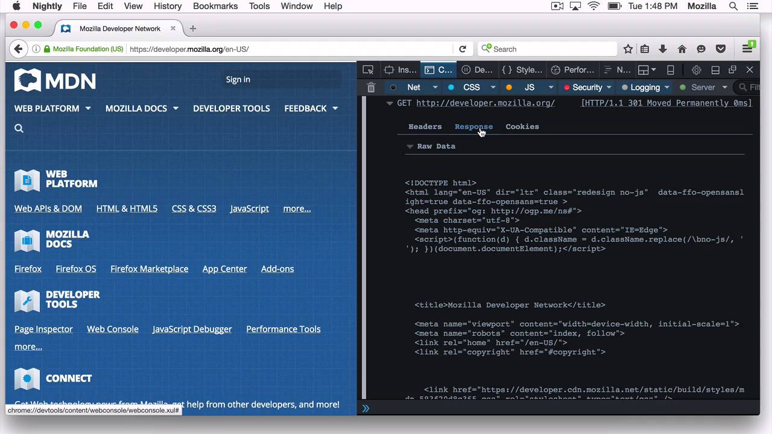Click the URL address bar
This screenshot has height=434, width=772.
pyautogui.click(x=289, y=49)
